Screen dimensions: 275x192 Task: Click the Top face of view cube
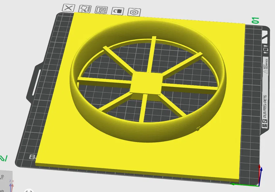(2, 177)
